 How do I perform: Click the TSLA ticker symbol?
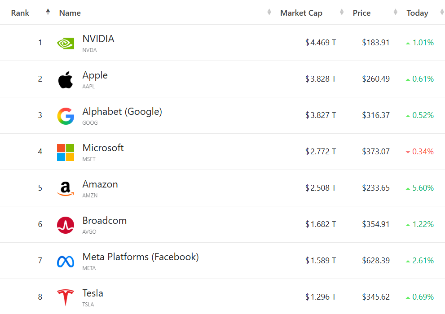click(x=89, y=305)
